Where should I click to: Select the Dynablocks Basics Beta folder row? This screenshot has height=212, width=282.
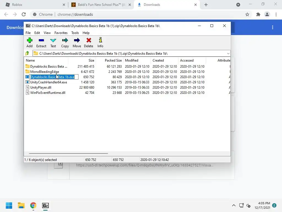(x=127, y=66)
